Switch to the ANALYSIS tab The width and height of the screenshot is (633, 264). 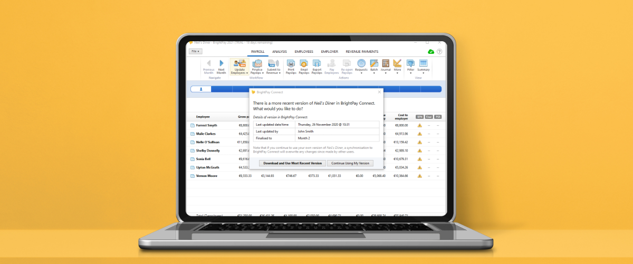pos(280,52)
